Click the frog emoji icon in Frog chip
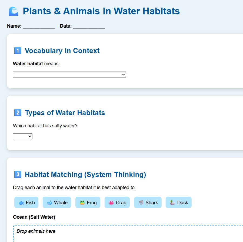This screenshot has width=243, height=242. click(x=82, y=203)
